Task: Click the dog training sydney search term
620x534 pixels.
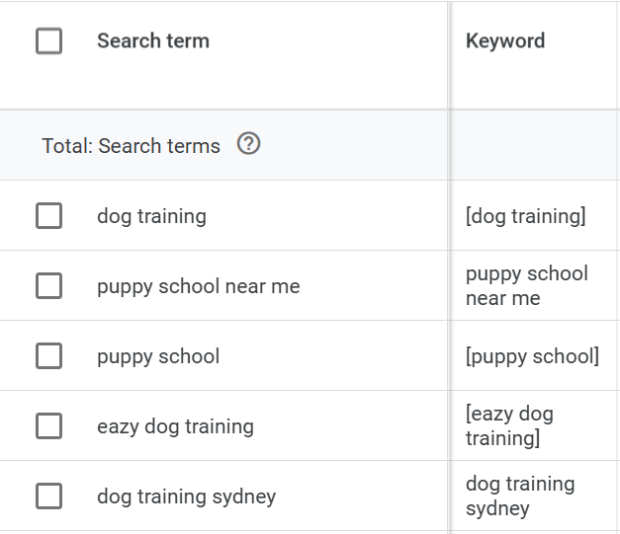Action: tap(186, 496)
